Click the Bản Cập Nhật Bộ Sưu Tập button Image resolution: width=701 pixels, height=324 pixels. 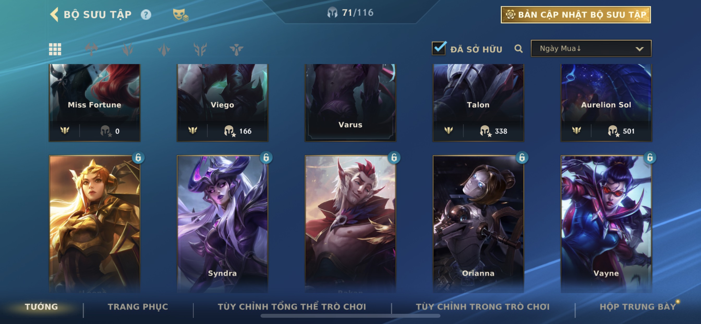tap(576, 15)
